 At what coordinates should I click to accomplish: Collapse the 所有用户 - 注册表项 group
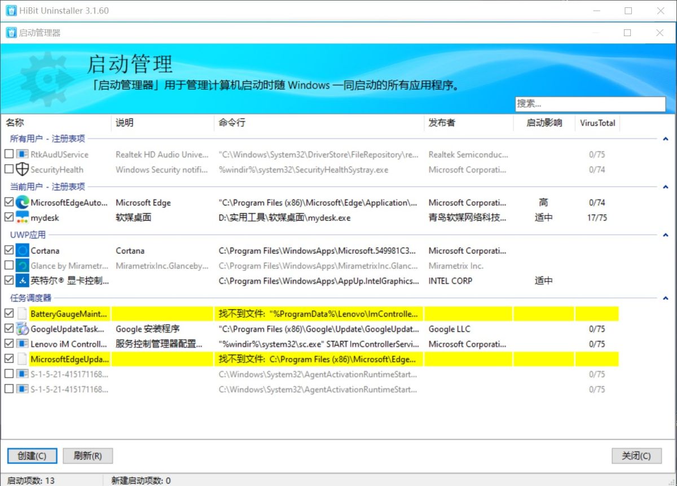[666, 139]
